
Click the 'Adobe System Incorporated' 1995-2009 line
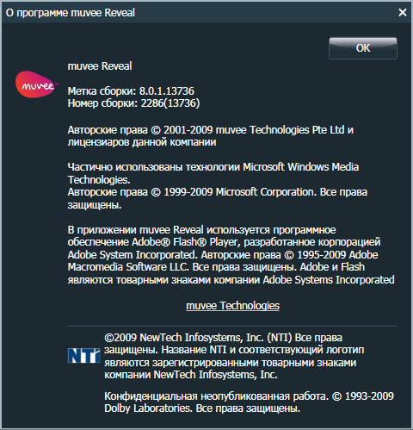click(x=223, y=255)
